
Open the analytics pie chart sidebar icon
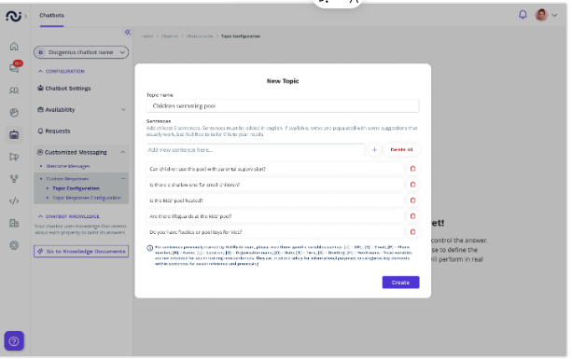[14, 113]
